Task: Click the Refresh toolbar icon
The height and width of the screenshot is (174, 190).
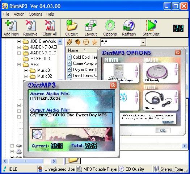Action: (129, 25)
